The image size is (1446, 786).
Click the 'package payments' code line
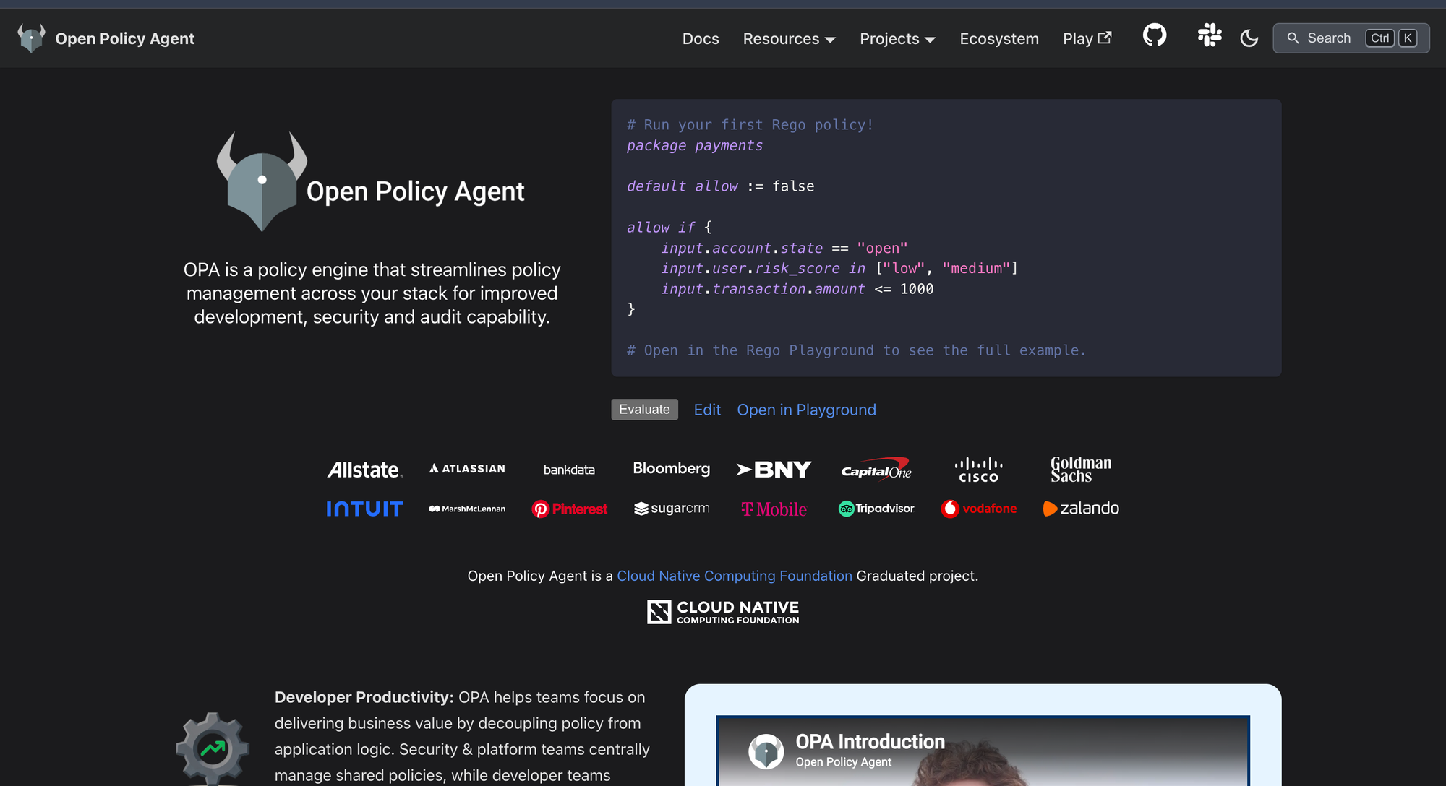[x=695, y=145]
